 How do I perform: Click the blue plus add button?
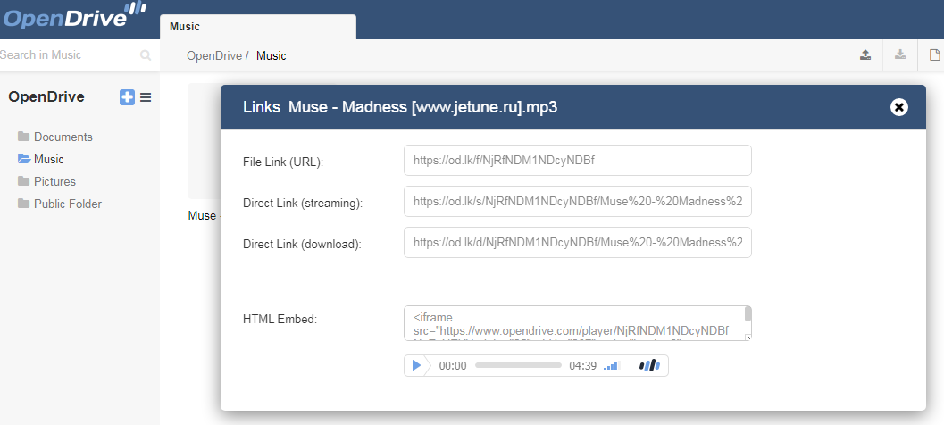127,97
